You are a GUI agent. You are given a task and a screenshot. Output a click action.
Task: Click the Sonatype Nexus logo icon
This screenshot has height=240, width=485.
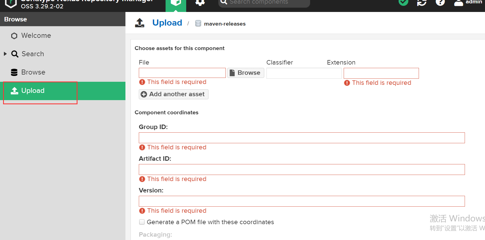coord(11,3)
